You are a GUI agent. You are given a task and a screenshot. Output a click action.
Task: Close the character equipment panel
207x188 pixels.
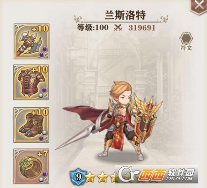(199, 6)
